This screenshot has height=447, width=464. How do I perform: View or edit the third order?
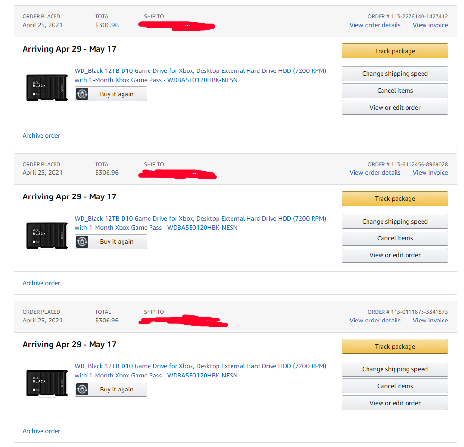click(x=395, y=403)
